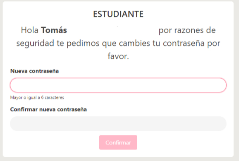Click the word favor. in the message
Viewport: 239px width, 161px height.
pyautogui.click(x=118, y=56)
